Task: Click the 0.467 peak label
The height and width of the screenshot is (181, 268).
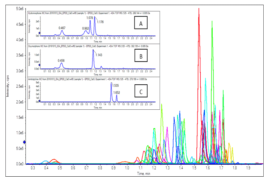Action: pyautogui.click(x=62, y=28)
